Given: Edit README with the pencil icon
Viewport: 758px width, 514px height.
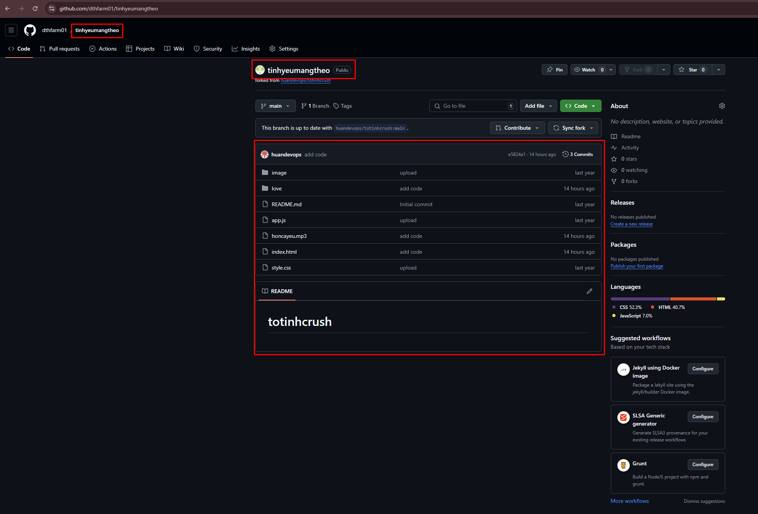Looking at the screenshot, I should (x=589, y=291).
